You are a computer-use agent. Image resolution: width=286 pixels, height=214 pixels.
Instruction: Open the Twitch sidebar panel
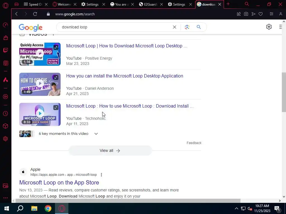(x=6, y=50)
